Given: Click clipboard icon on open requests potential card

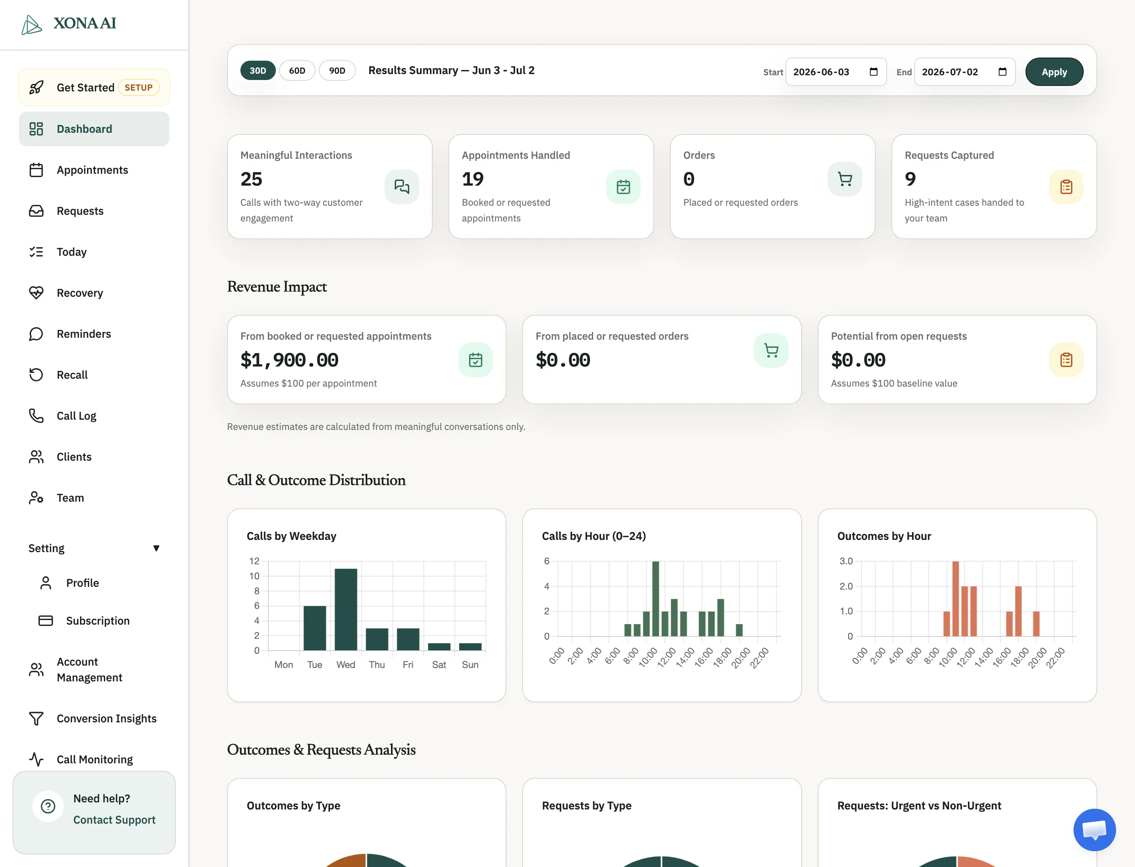Looking at the screenshot, I should click(x=1066, y=360).
